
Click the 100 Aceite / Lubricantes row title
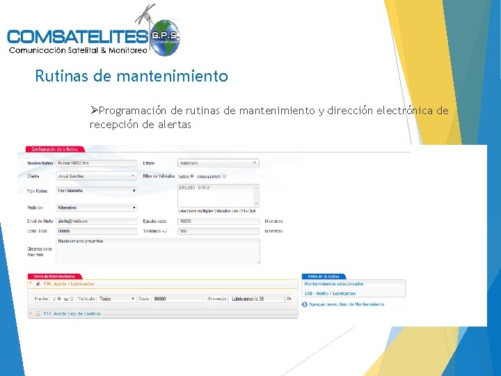[69, 284]
